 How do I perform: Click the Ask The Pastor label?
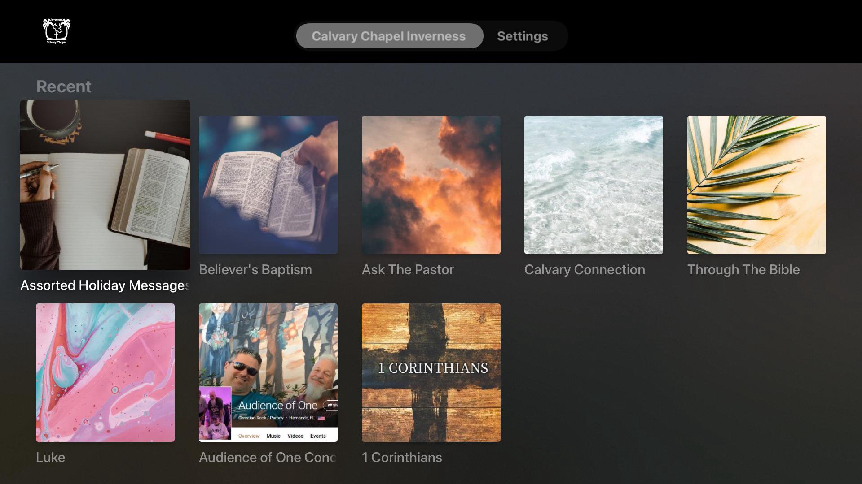pos(408,270)
